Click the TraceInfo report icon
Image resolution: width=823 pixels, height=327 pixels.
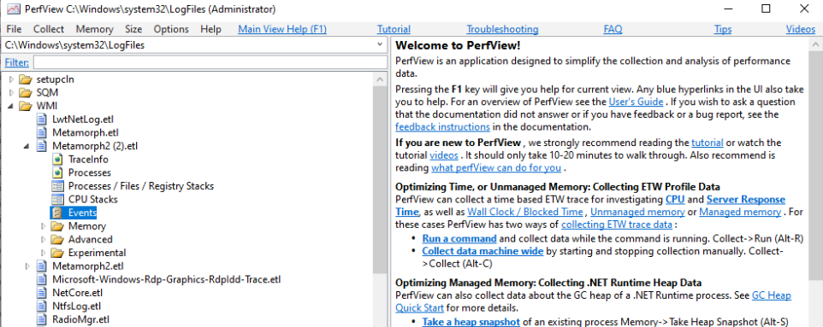pyautogui.click(x=57, y=160)
